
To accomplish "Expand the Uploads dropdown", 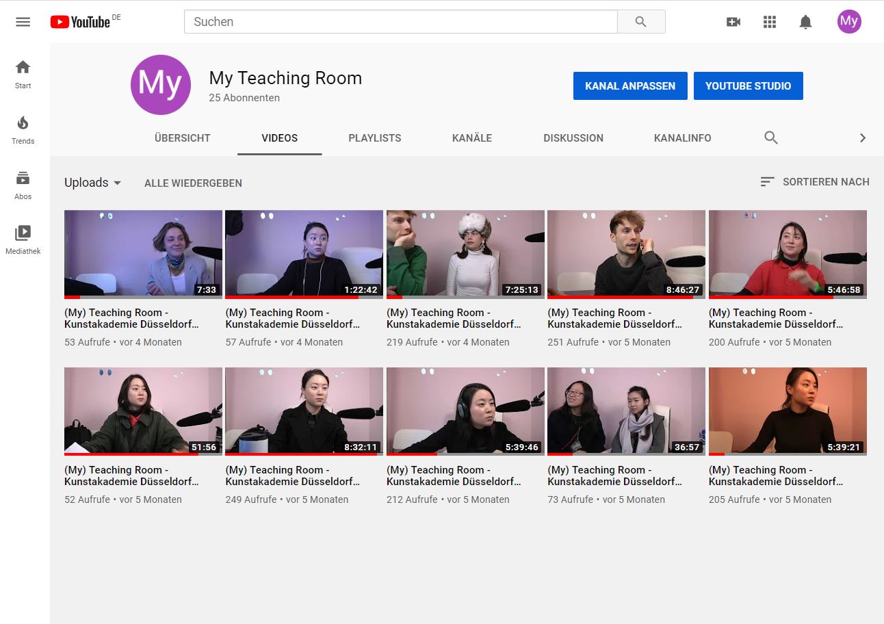I will 92,183.
